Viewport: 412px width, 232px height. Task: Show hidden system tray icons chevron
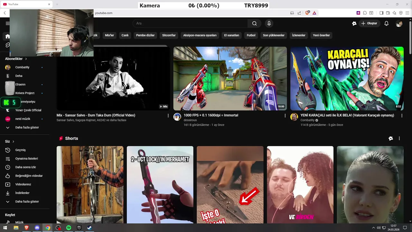pos(373,228)
